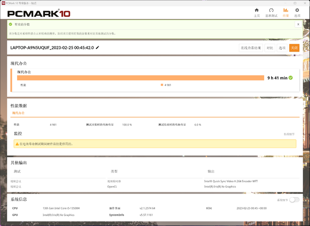
Task: Click the OpenCL type cell
Action: click(x=112, y=187)
